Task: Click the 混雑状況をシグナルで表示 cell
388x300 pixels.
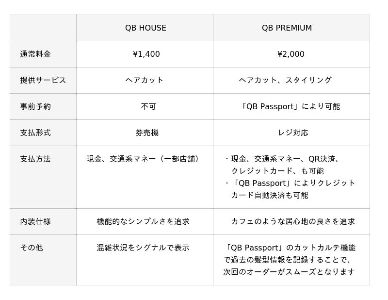Action: tap(143, 248)
